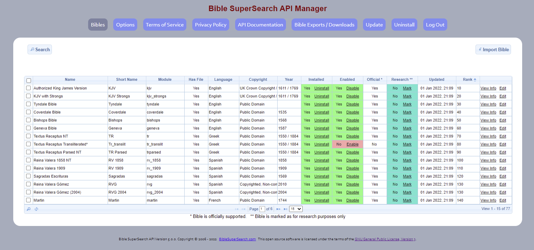Sort by the Updated column header
Image resolution: width=534 pixels, height=250 pixels.
pyautogui.click(x=437, y=80)
